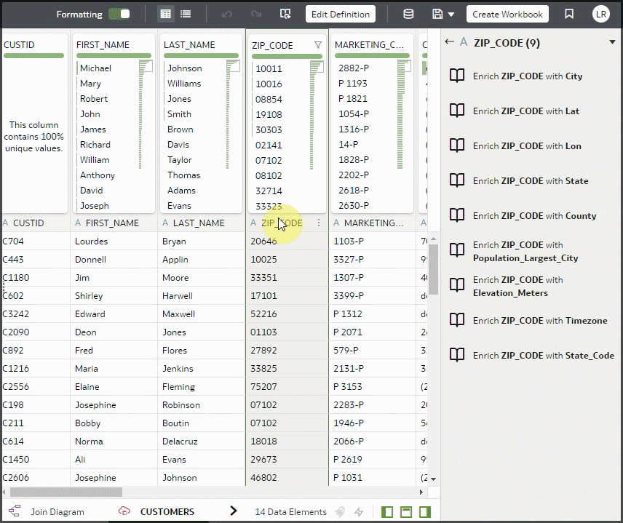
Task: Select Enrich ZIP_CODE with City
Action: pyautogui.click(x=527, y=76)
